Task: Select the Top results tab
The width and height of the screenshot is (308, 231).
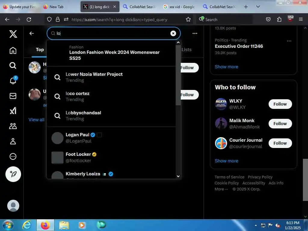Action: [x=40, y=50]
